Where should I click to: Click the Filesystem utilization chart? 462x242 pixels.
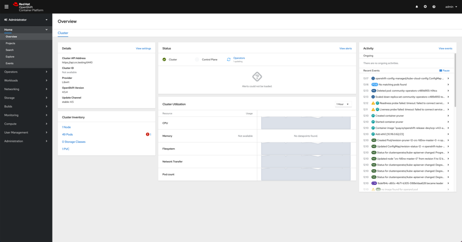click(x=306, y=149)
